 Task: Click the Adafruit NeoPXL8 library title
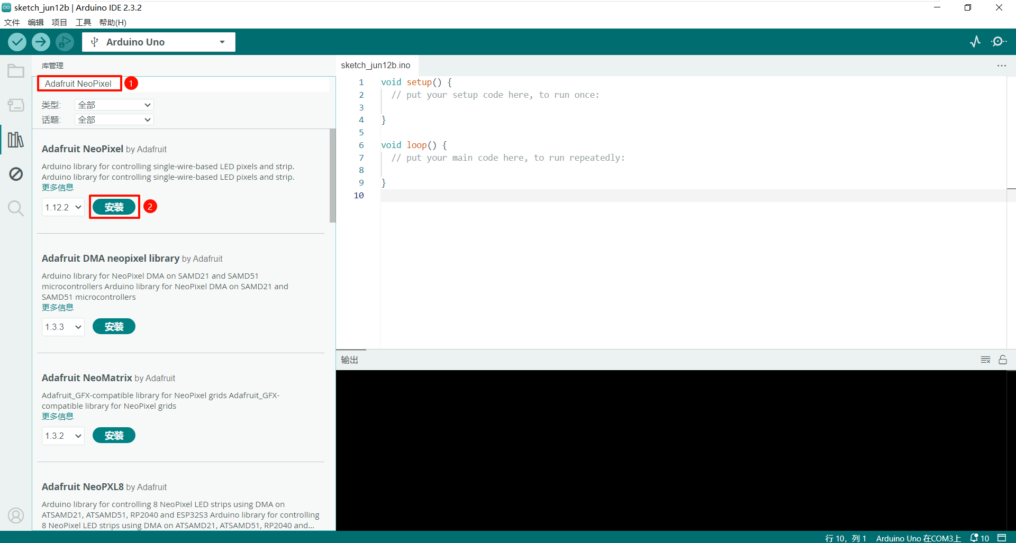point(83,486)
